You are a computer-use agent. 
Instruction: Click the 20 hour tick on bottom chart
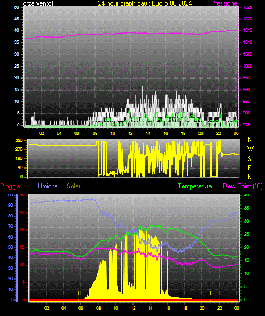point(202,308)
